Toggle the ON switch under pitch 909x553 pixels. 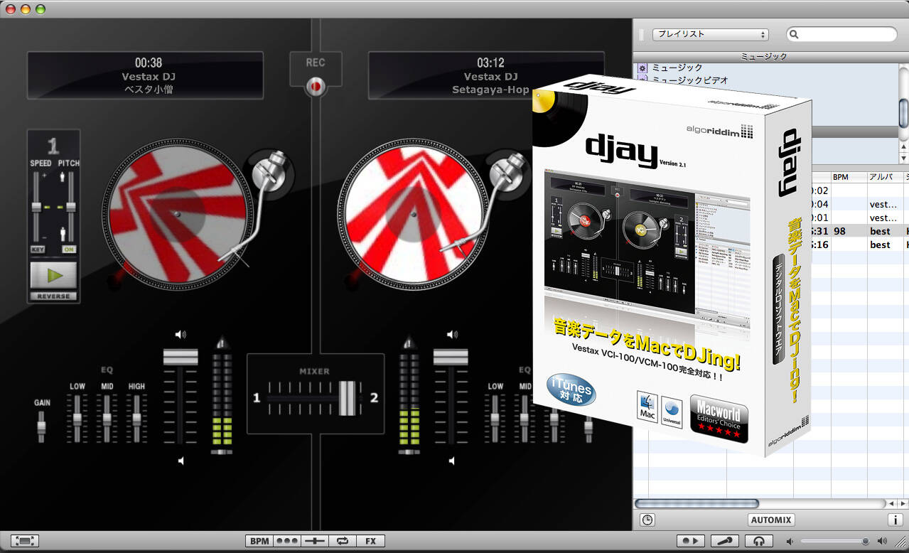(69, 249)
